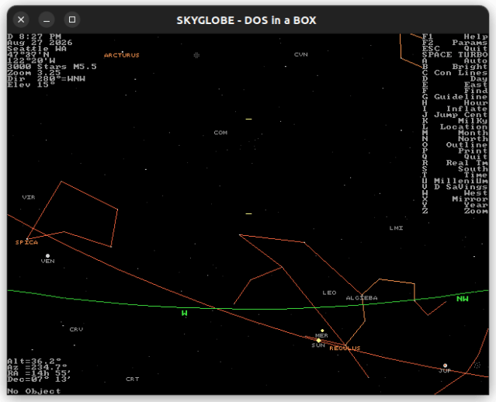Click the green W horizon marker
The width and height of the screenshot is (496, 402).
(x=185, y=313)
